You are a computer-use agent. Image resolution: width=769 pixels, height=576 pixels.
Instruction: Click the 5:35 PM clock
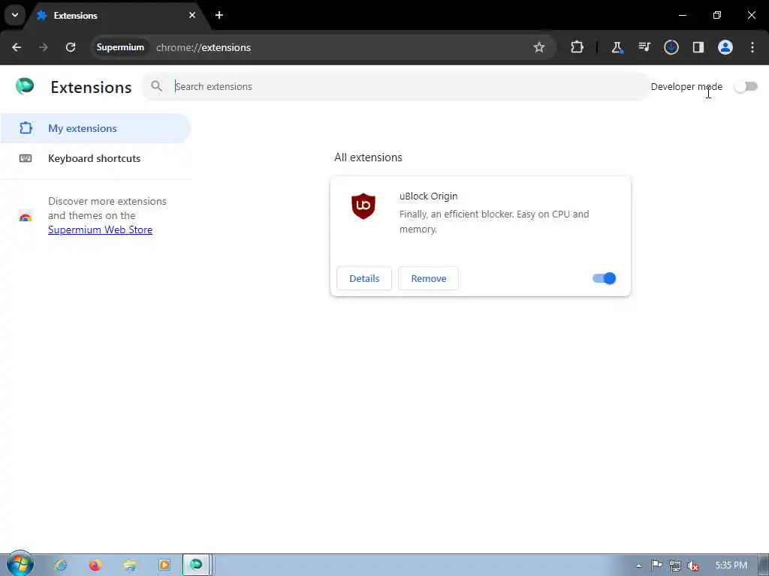click(731, 565)
